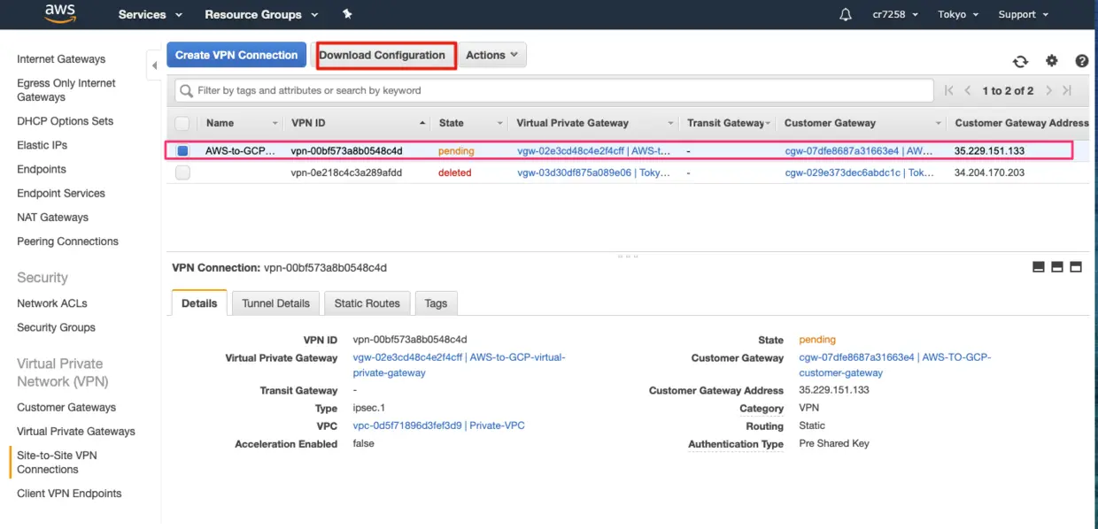Image resolution: width=1098 pixels, height=529 pixels.
Task: Open vgw-03d30df875a089e06 gateway link
Action: pos(594,173)
